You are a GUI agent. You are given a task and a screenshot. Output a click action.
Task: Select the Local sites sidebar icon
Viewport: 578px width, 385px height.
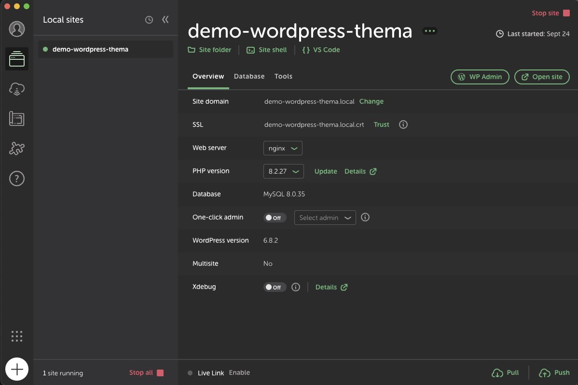(x=17, y=59)
